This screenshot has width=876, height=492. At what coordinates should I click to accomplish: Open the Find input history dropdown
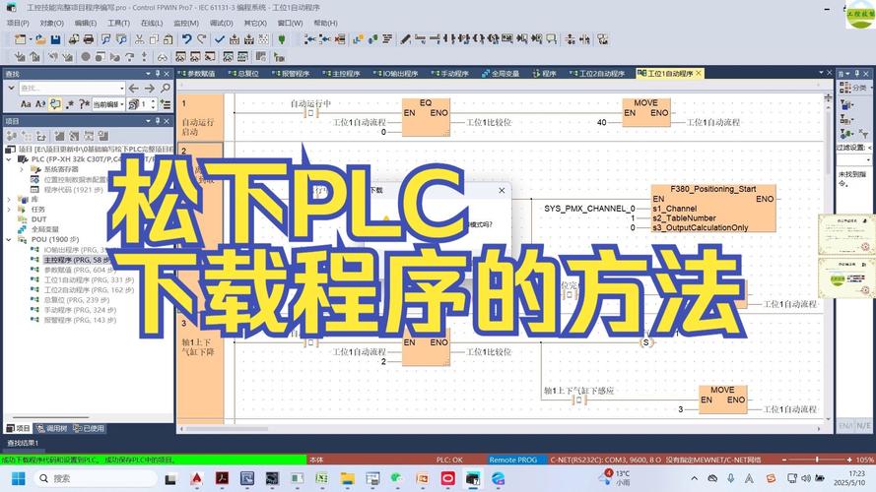(x=122, y=89)
